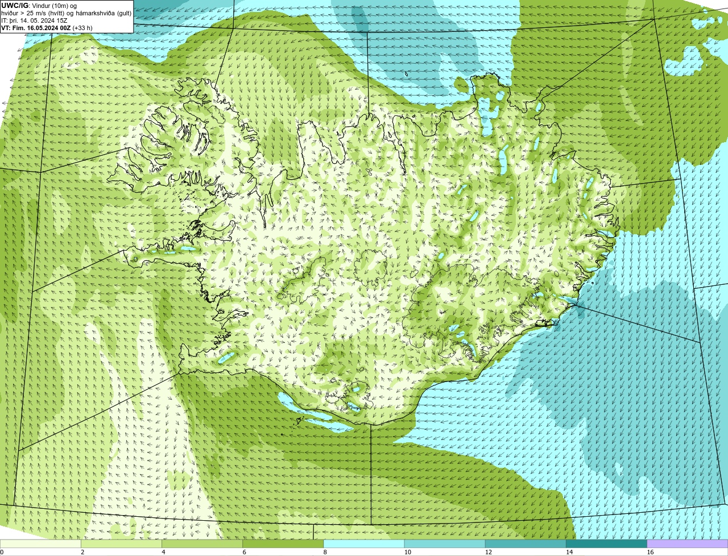Viewport: 728px width, 556px height.
Task: Click the 14–16 m/s dark teal legend swatch
Action: (x=606, y=543)
